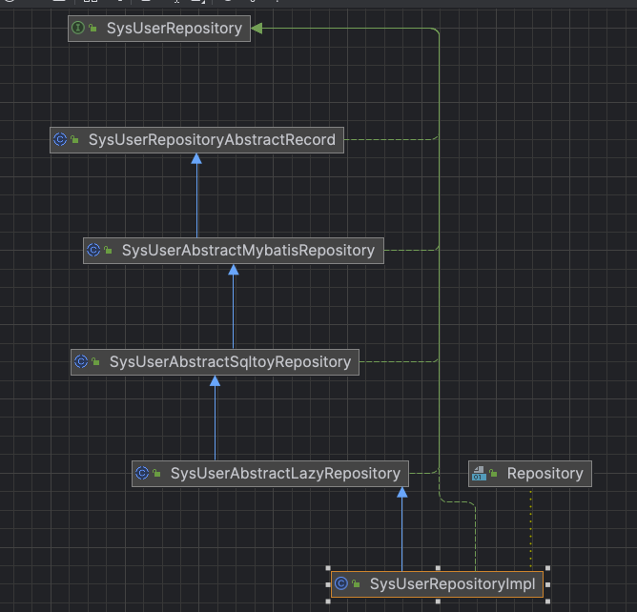Click the public lock icon on SysUserAbstractMybatisRepository
637x612 pixels.
[108, 250]
